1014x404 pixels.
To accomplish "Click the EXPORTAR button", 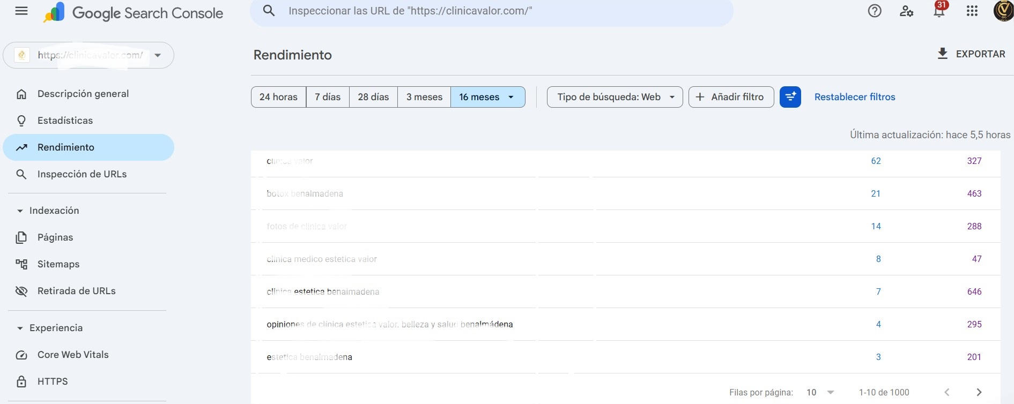I will pos(971,54).
